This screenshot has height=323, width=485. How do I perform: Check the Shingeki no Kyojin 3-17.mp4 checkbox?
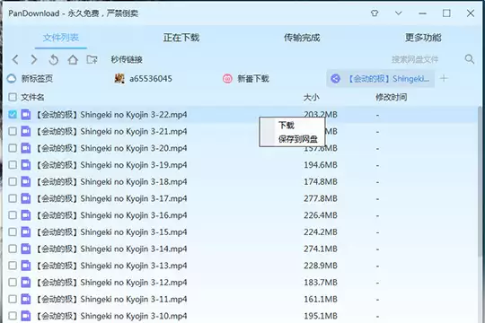[13, 198]
